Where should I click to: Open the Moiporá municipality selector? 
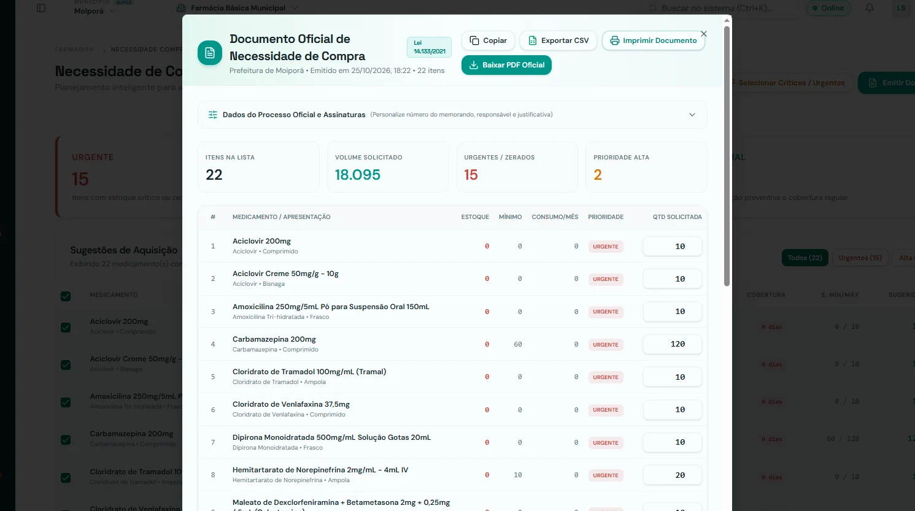pyautogui.click(x=94, y=11)
